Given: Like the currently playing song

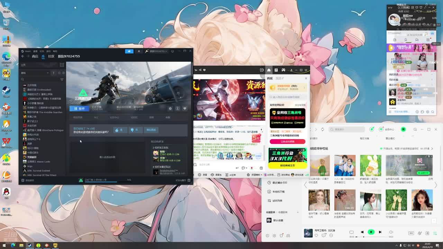Looking at the screenshot, I should [316, 236].
